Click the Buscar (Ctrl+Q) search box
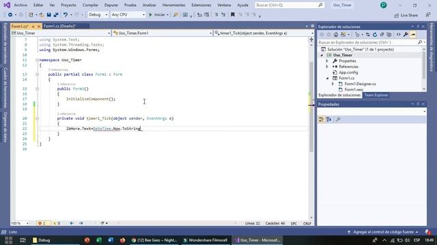 click(290, 5)
